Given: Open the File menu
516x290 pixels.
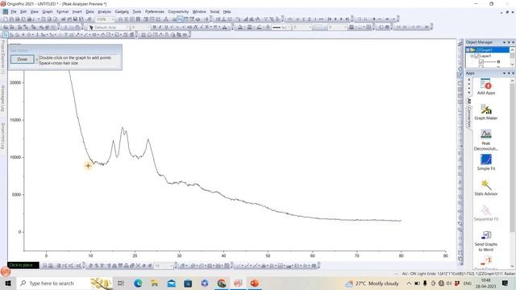Looking at the screenshot, I should coord(14,11).
